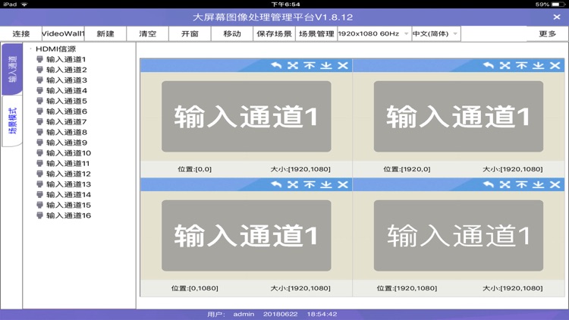The width and height of the screenshot is (569, 320).
Task: Select 输入通道4 in the tree
Action: [x=67, y=90]
